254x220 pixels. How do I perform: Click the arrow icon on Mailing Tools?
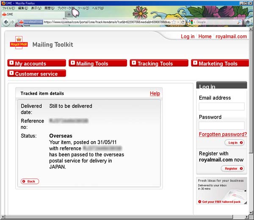click(x=73, y=63)
